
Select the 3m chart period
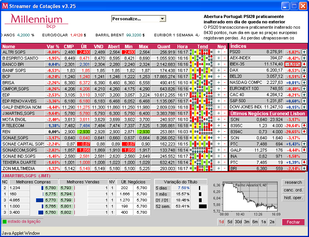pyautogui.click(x=247, y=222)
